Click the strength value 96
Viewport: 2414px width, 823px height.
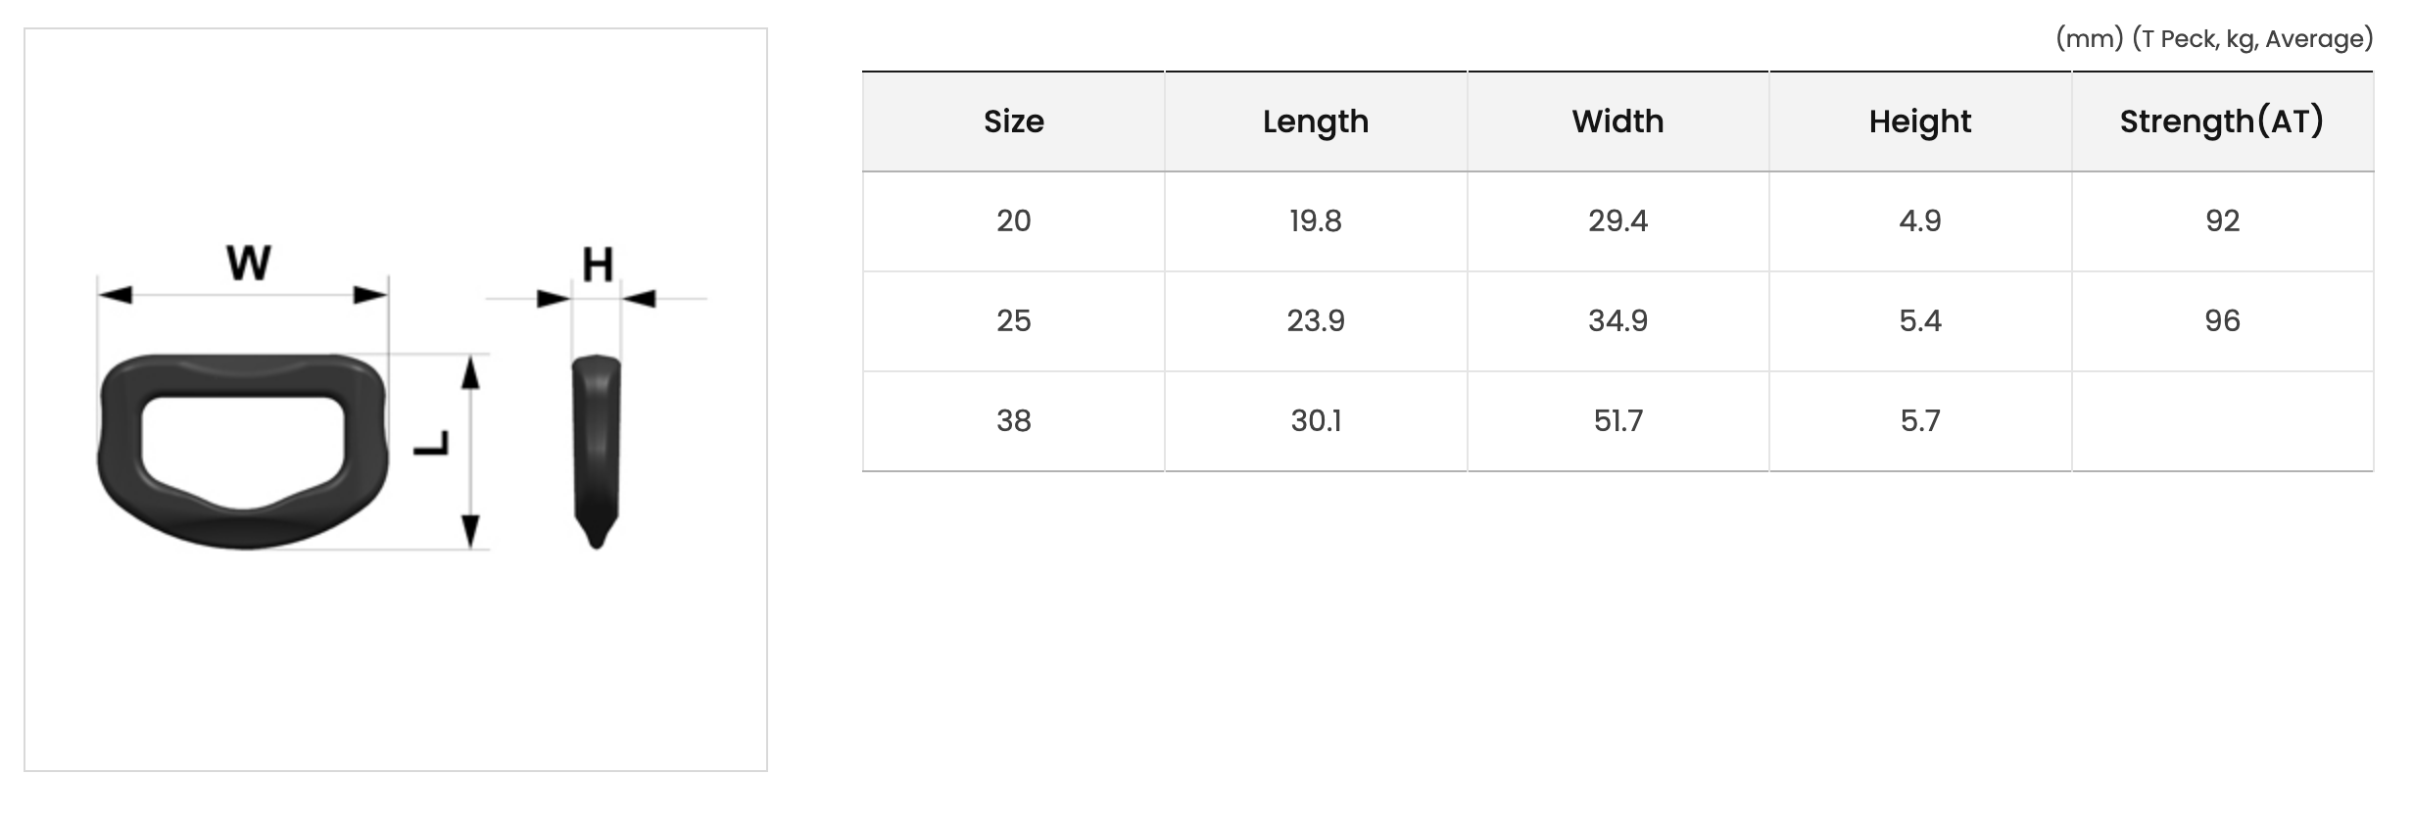[2222, 321]
